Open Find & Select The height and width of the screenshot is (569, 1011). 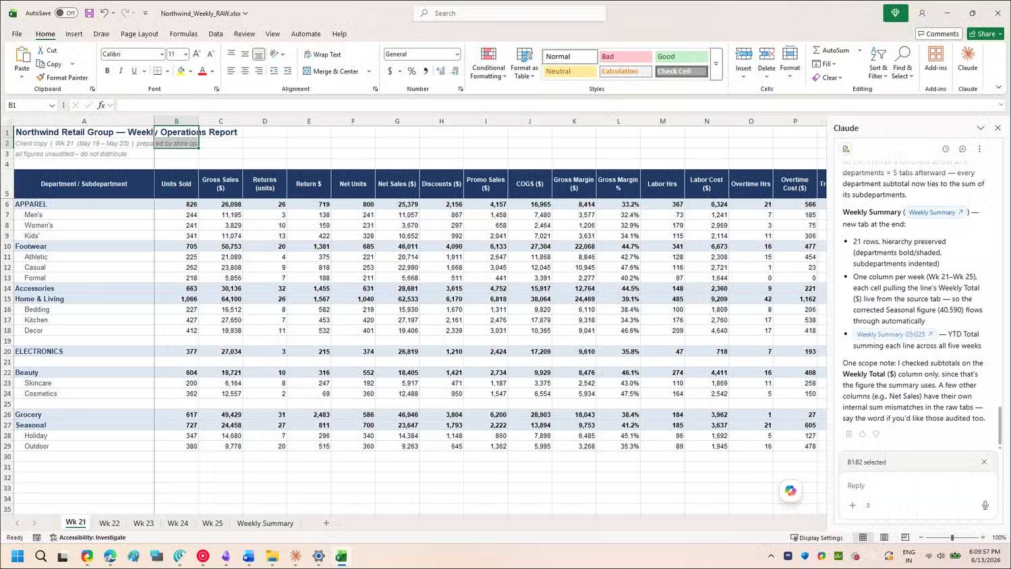click(902, 63)
